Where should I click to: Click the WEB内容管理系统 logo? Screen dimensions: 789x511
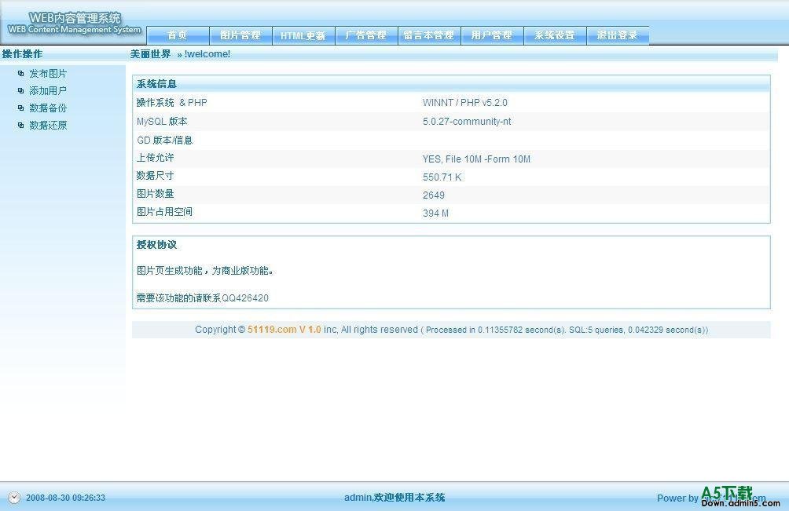pyautogui.click(x=75, y=23)
